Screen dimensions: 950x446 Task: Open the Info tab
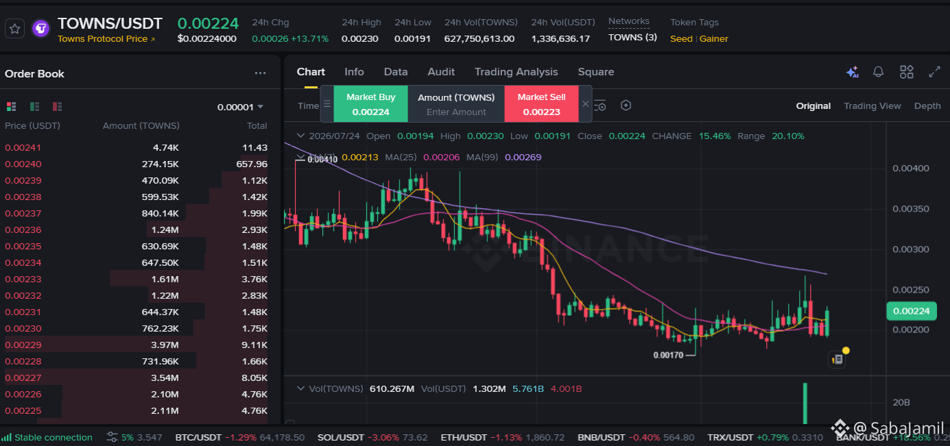[354, 72]
